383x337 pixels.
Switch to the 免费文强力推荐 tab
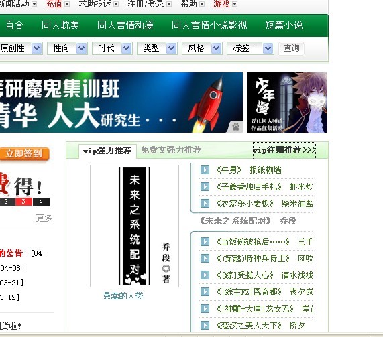click(x=171, y=150)
